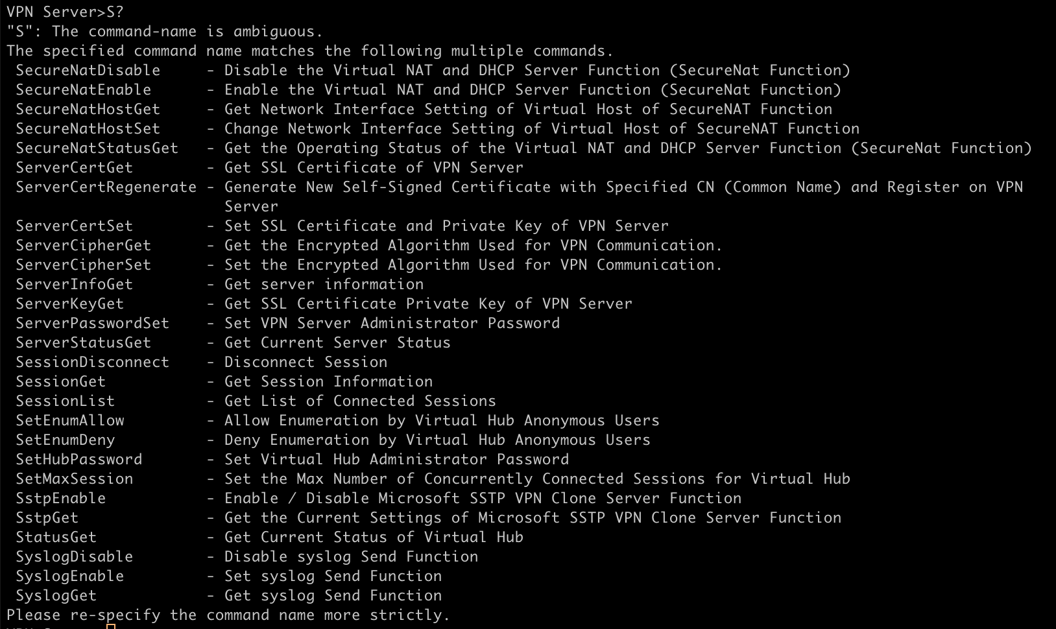This screenshot has height=629, width=1056.
Task: Click the ServerCipherSet command name
Action: (84, 265)
